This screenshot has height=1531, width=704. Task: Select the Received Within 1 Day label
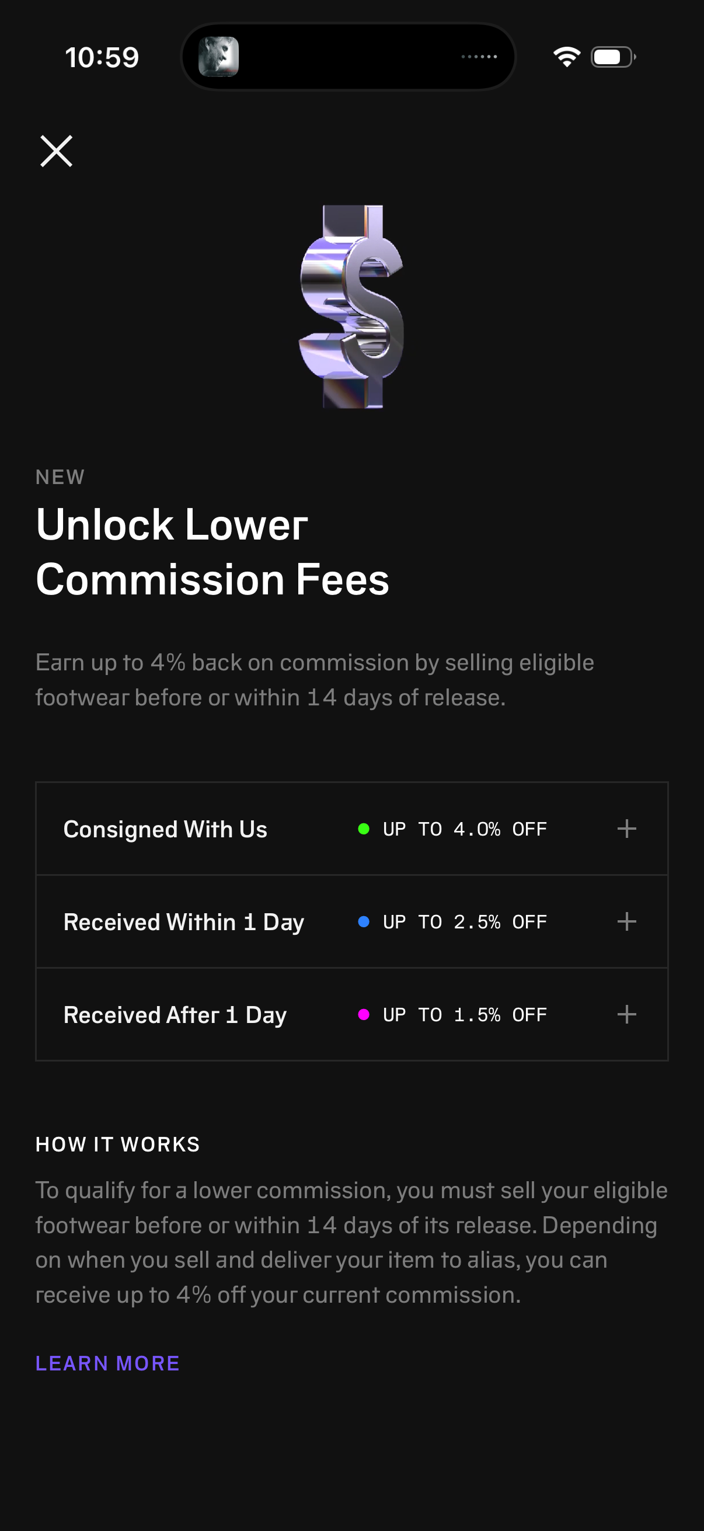click(183, 922)
